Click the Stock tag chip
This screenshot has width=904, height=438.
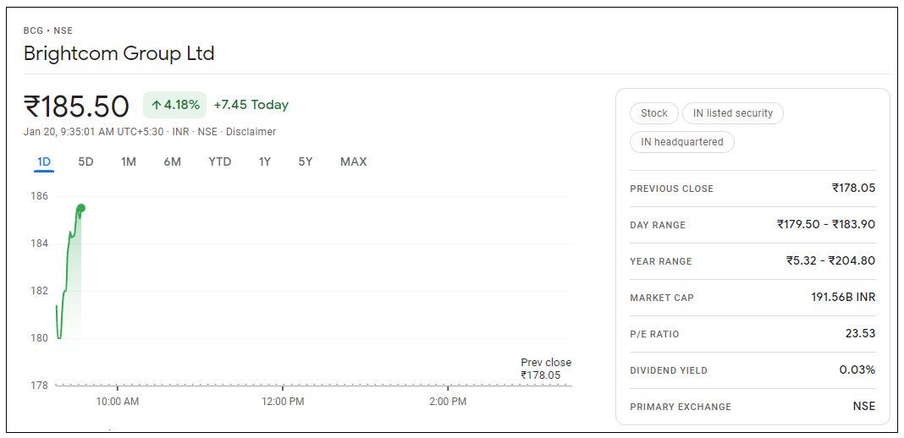[x=653, y=113]
